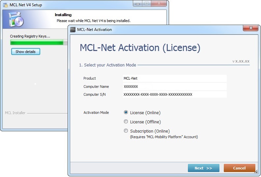Click the 'Creating Registry Keys...' status text
This screenshot has width=261, height=177.
tap(30, 36)
